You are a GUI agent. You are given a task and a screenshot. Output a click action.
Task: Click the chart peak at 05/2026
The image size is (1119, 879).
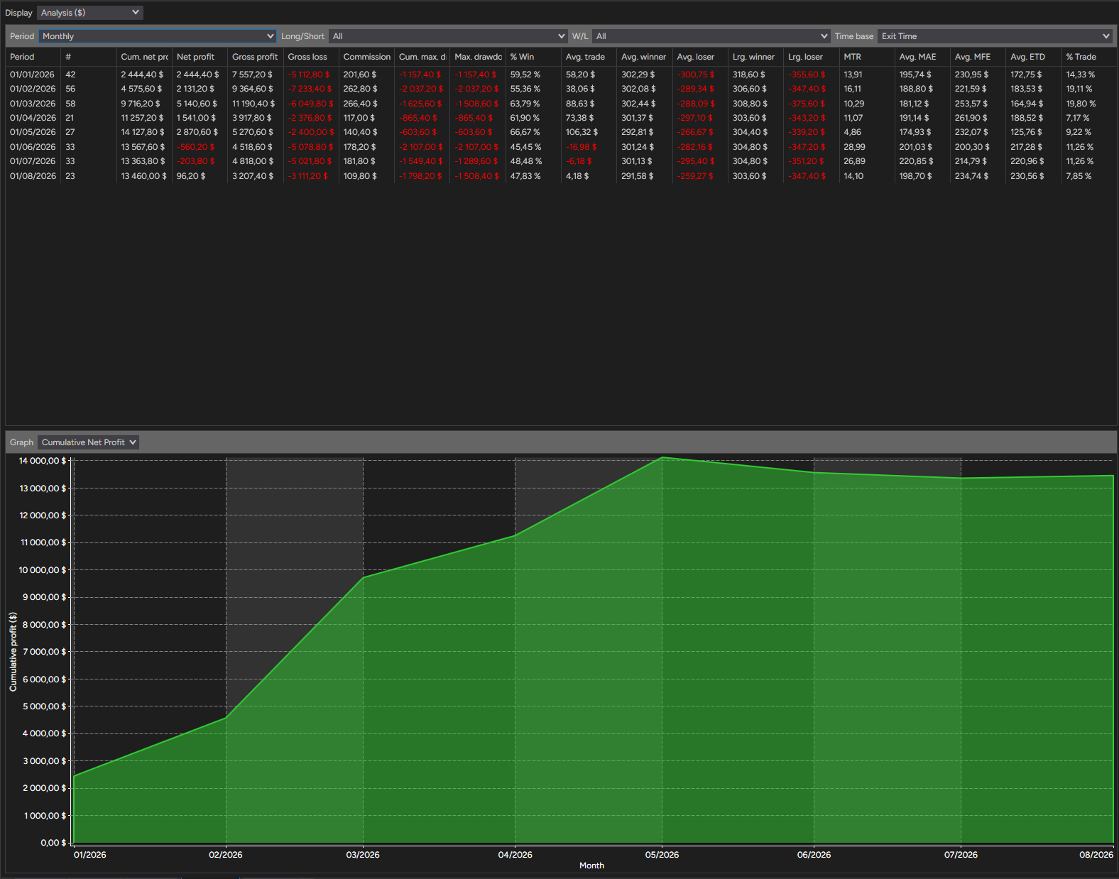point(662,457)
